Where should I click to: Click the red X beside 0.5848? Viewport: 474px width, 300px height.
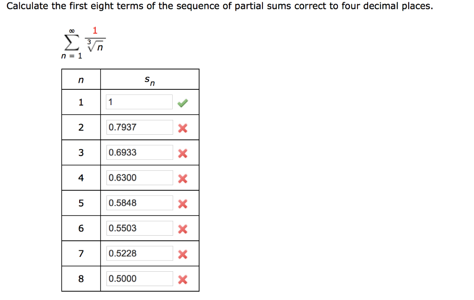click(x=182, y=203)
